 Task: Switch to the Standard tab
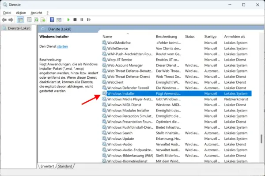pyautogui.click(x=65, y=166)
